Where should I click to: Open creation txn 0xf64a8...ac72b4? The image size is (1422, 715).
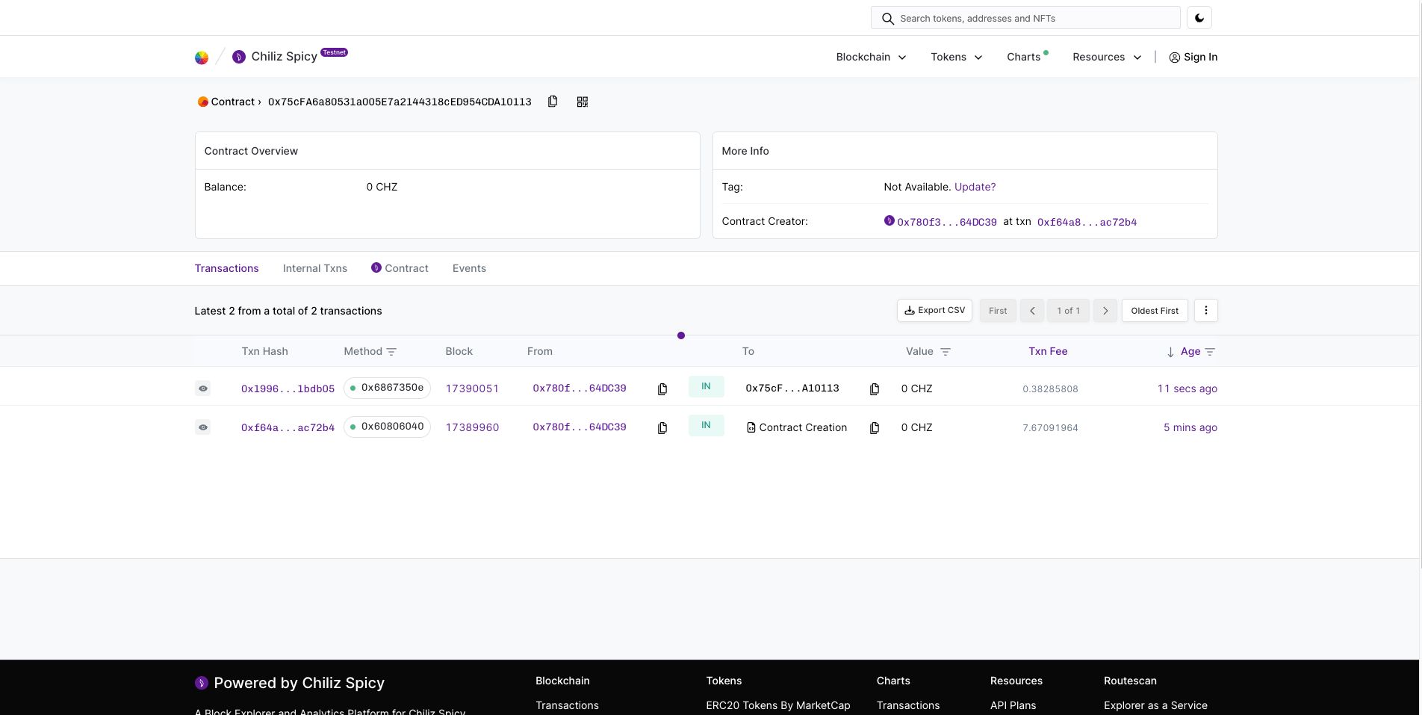pos(1087,222)
